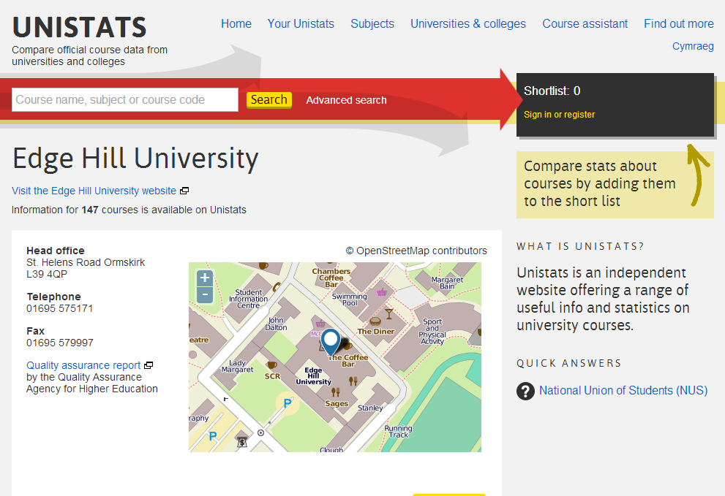Click external link icon after university website link

184,191
